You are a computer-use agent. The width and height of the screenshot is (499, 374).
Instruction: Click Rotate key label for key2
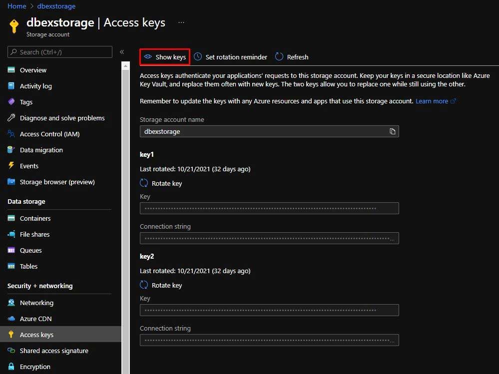point(167,285)
